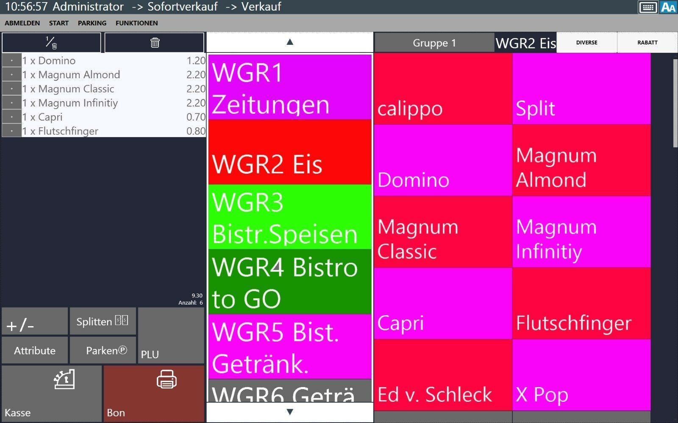Add Flutschfinger product tile
This screenshot has width=678, height=423.
tap(581, 303)
